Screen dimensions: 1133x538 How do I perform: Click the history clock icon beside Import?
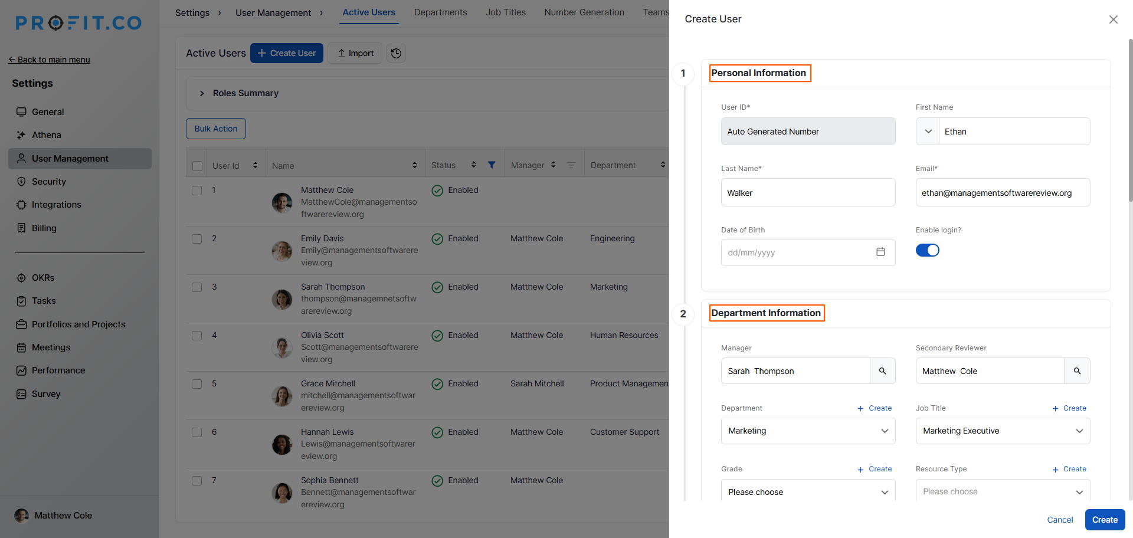[x=396, y=53]
